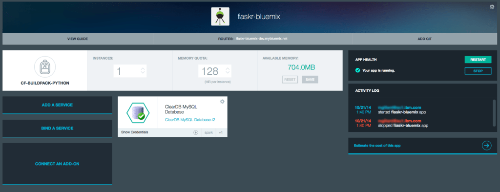Open the ClearDB MySQL Database-i2 link
This screenshot has height=192, width=500.
point(190,120)
